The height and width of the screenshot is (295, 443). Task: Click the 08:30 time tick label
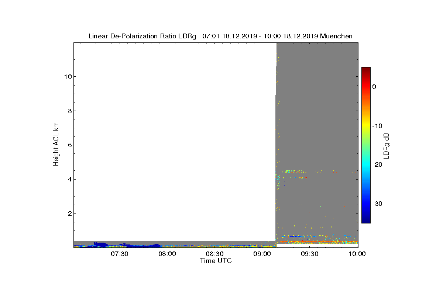coord(215,254)
